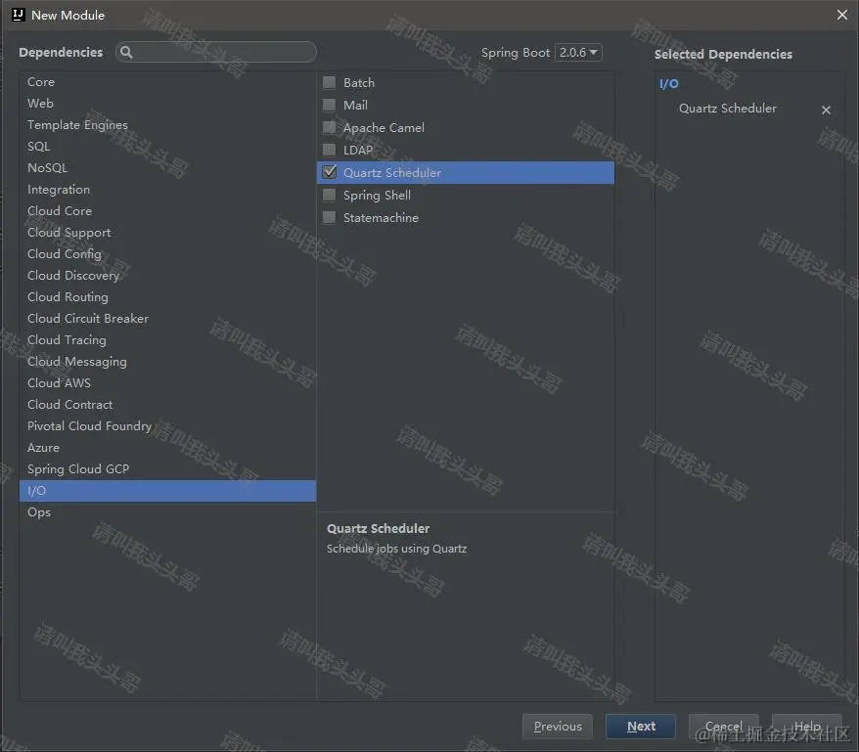Close the New Module dialog
Screen dimensions: 859x752
click(842, 15)
